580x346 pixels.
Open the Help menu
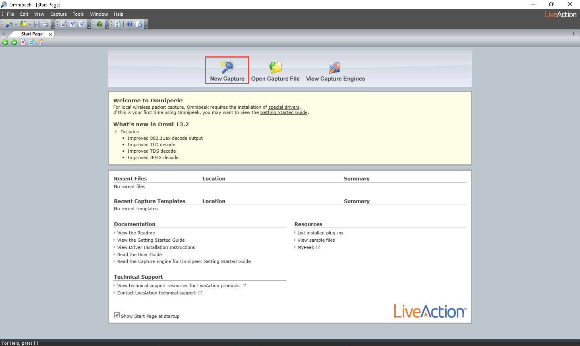pos(118,14)
